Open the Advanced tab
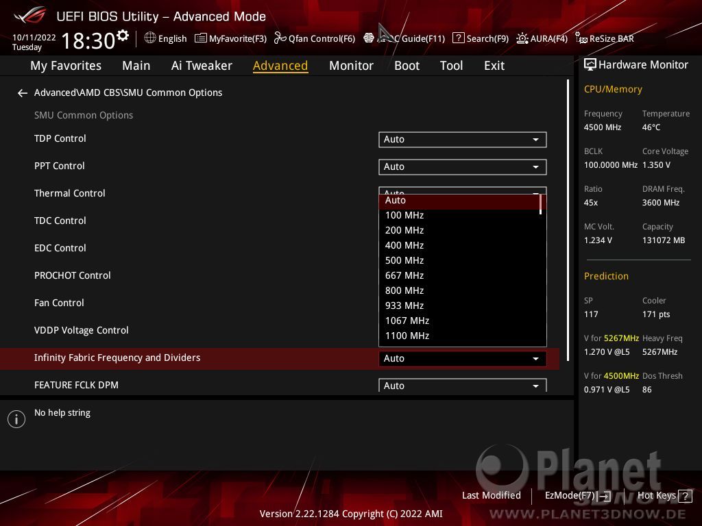The height and width of the screenshot is (526, 702). 280,66
